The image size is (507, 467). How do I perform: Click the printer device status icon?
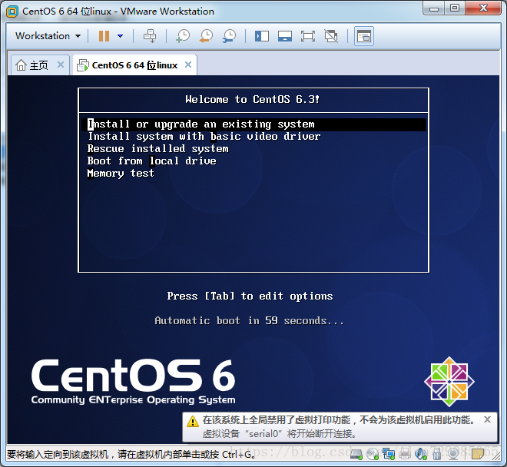405,455
